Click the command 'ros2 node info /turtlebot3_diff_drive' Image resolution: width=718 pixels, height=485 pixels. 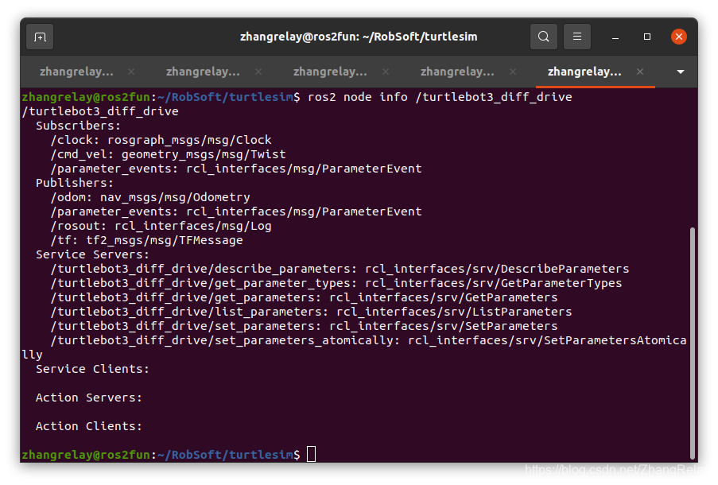(x=440, y=97)
